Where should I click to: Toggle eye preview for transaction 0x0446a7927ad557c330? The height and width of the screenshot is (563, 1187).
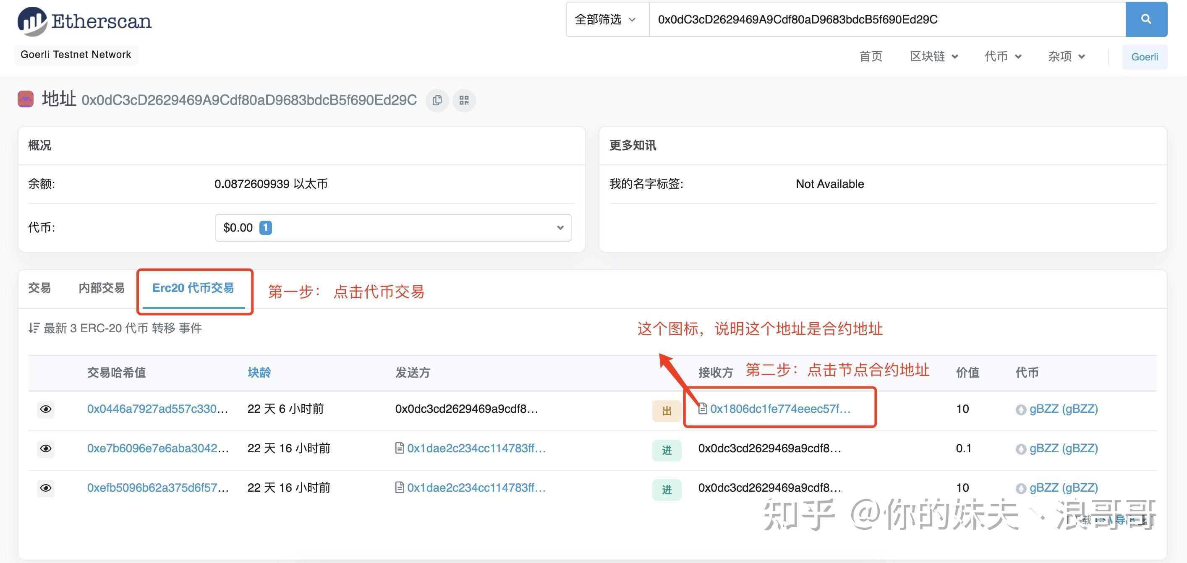point(46,409)
